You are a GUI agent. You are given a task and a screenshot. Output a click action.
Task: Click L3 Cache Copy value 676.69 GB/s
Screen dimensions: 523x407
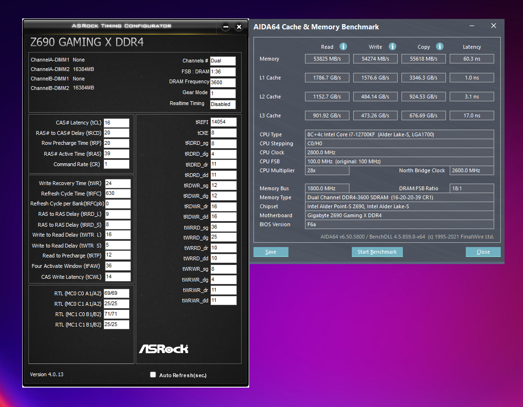click(x=424, y=115)
